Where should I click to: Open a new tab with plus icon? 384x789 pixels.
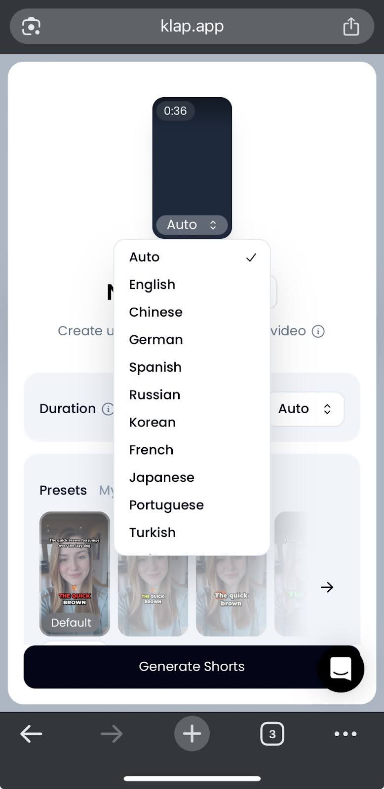[192, 734]
